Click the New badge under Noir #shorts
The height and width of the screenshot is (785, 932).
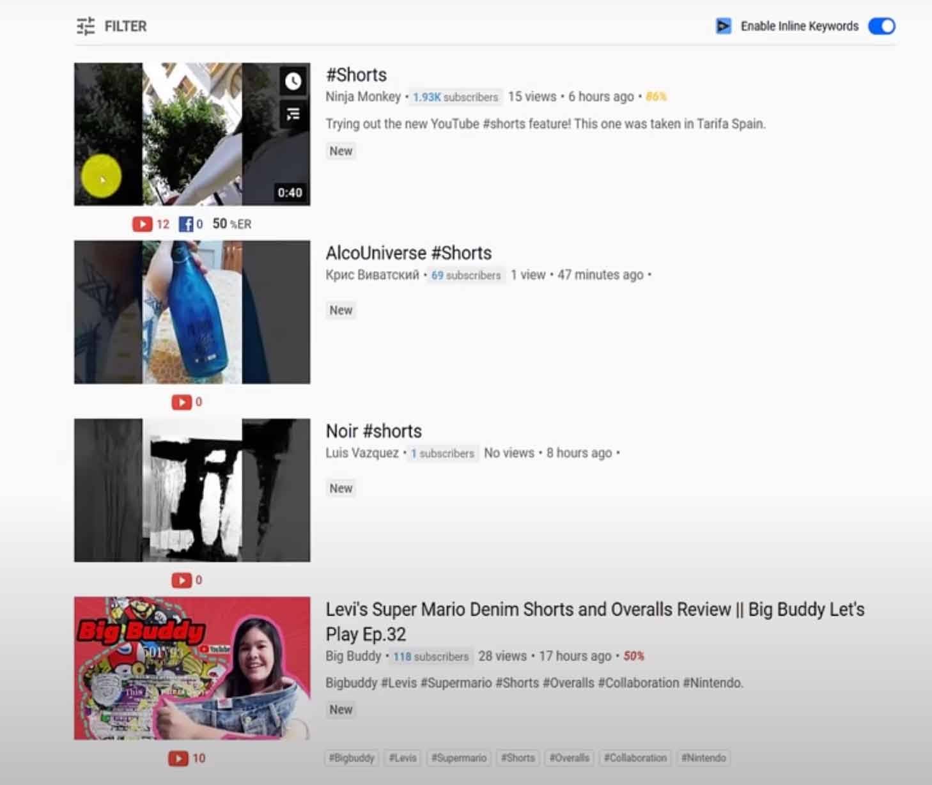[x=341, y=488]
